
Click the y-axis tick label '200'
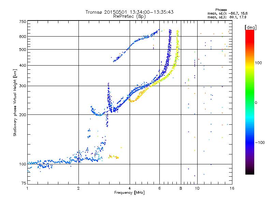[x=23, y=115]
